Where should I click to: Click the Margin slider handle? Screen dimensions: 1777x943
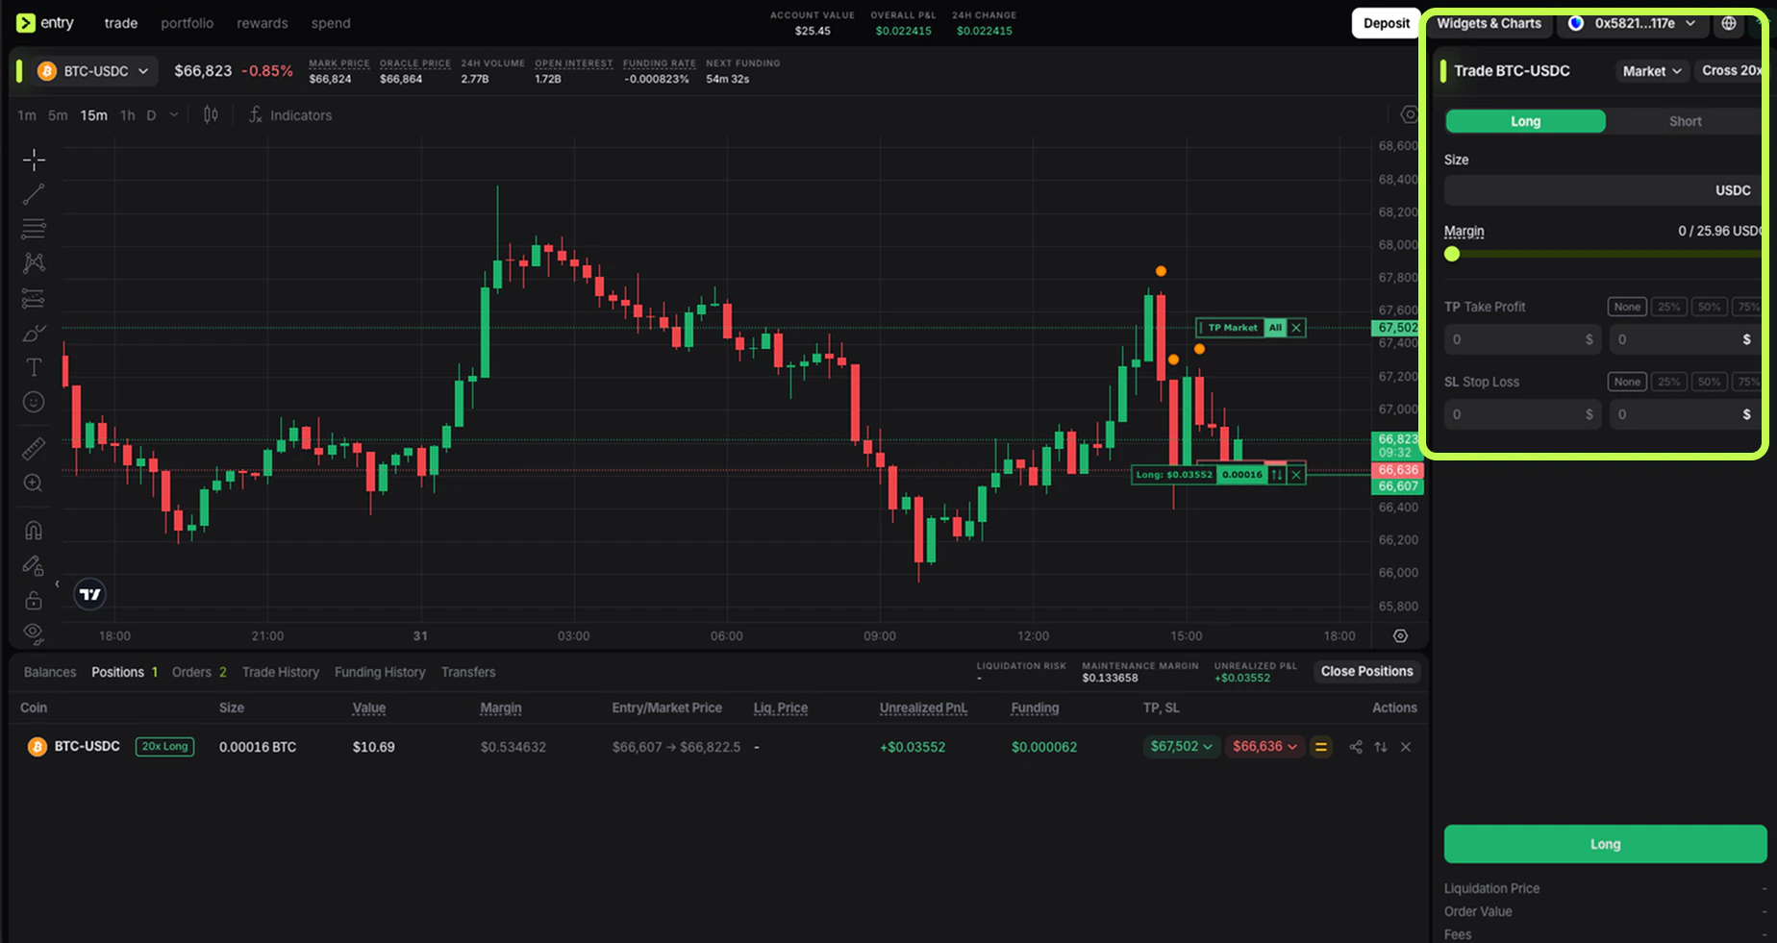[1452, 254]
